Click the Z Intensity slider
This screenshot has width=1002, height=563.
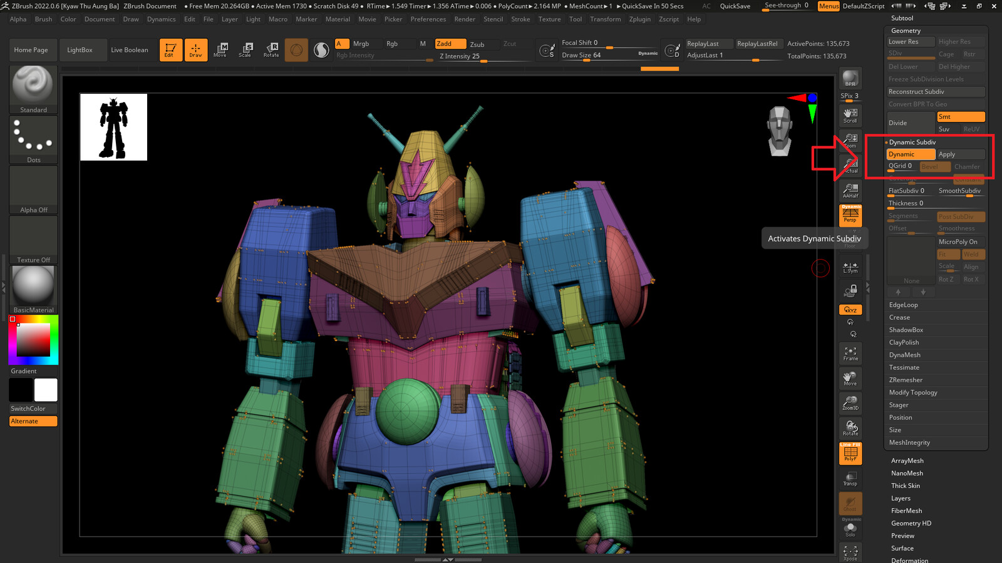(x=483, y=56)
